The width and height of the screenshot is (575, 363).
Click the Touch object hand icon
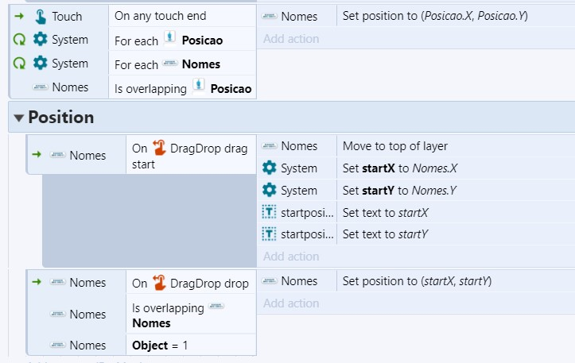tap(41, 17)
